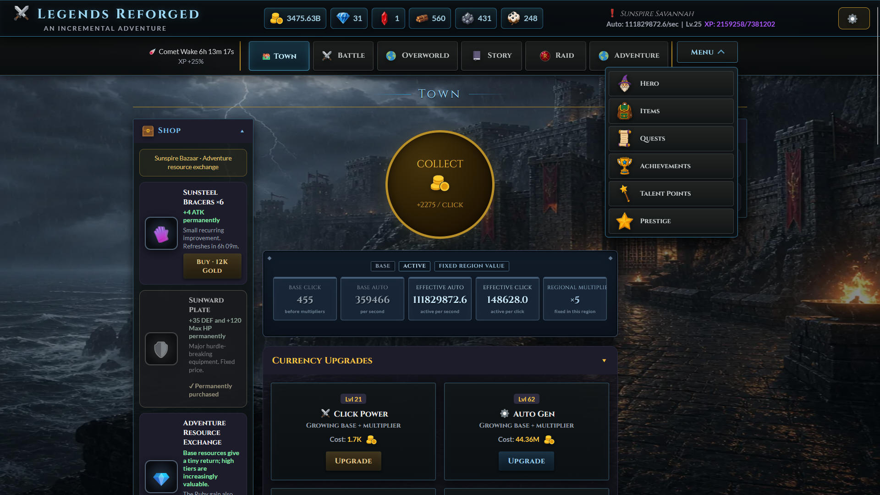This screenshot has width=880, height=495.
Task: Select Items from the menu
Action: coord(671,111)
